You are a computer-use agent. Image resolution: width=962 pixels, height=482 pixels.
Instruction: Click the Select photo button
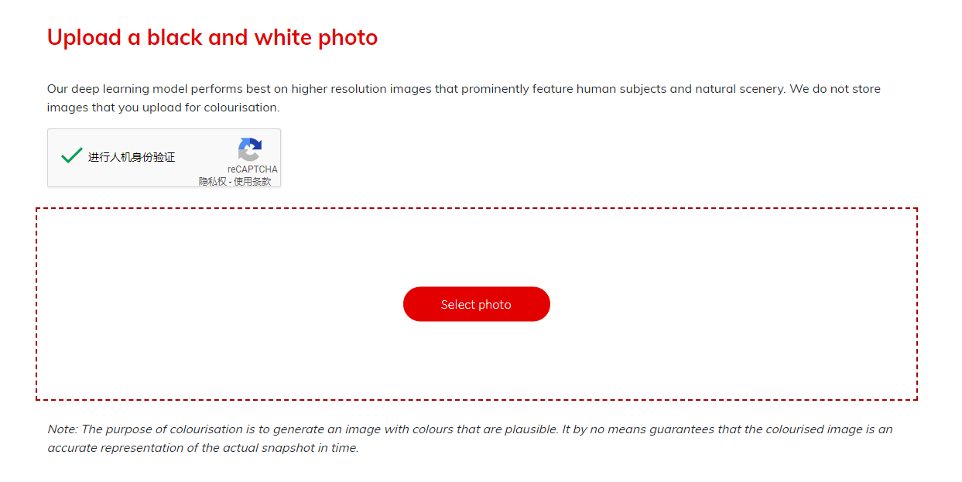(477, 304)
